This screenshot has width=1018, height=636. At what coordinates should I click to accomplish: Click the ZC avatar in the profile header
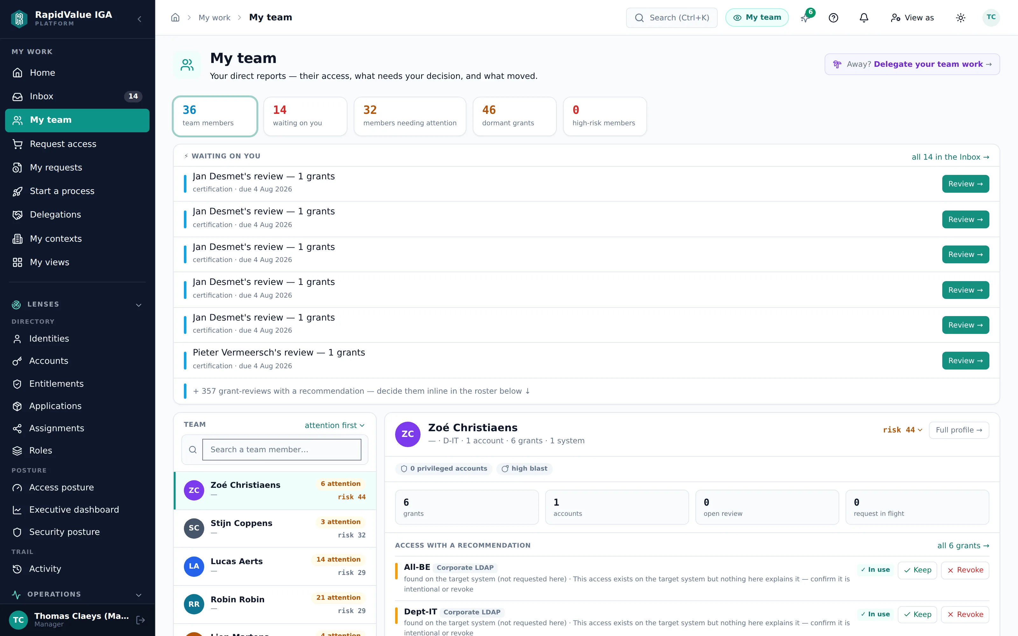408,434
